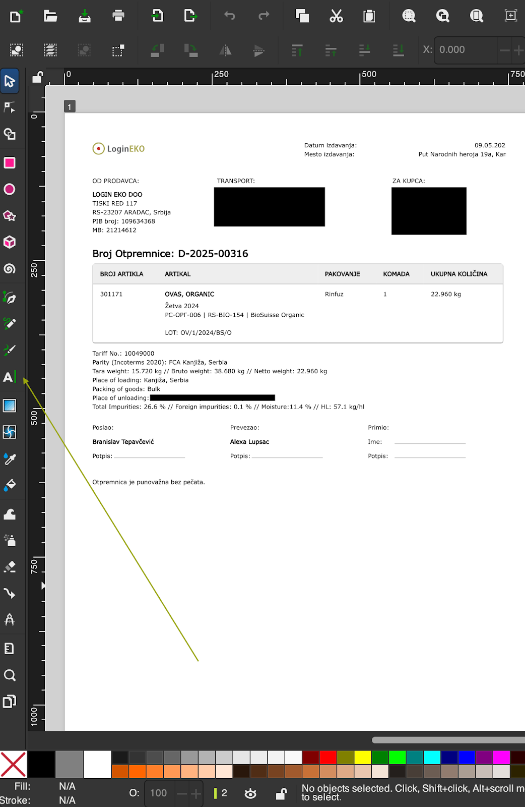This screenshot has width=525, height=807.
Task: Paste from the clipboard
Action: tap(369, 16)
